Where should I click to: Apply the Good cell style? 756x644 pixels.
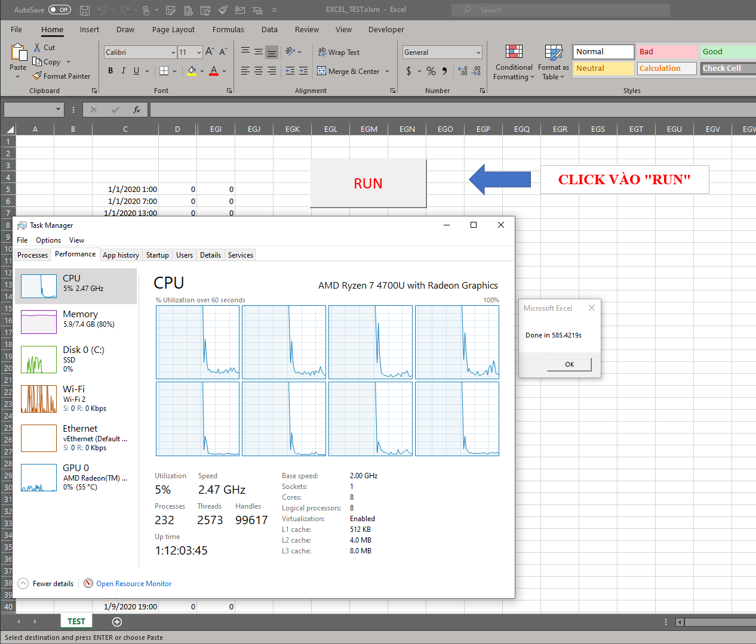coord(728,52)
